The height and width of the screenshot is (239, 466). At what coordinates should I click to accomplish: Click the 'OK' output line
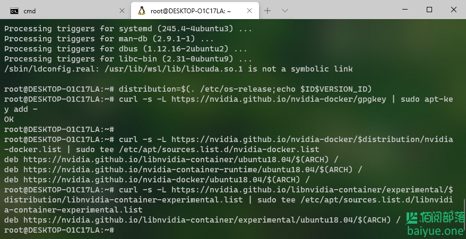(9, 119)
